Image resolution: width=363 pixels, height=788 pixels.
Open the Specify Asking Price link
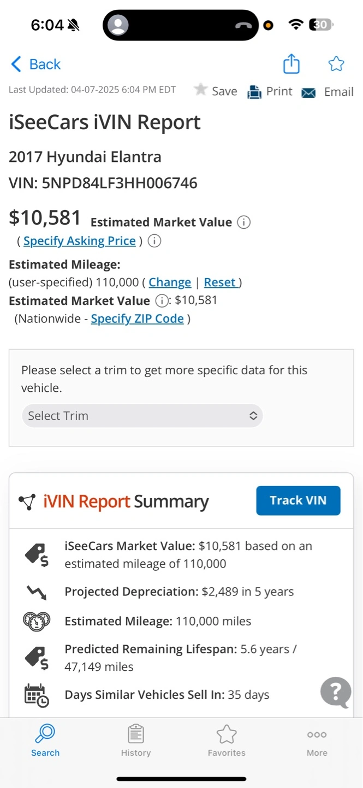pyautogui.click(x=80, y=241)
